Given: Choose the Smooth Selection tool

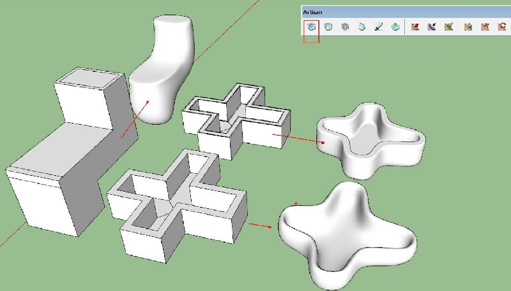Looking at the screenshot, I should pyautogui.click(x=345, y=27).
